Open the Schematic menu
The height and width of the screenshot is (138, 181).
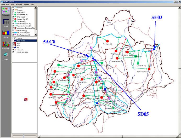pyautogui.click(x=19, y=4)
